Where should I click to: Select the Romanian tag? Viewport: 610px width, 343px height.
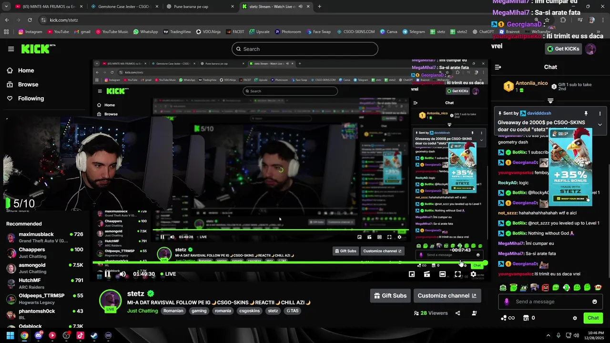(173, 311)
